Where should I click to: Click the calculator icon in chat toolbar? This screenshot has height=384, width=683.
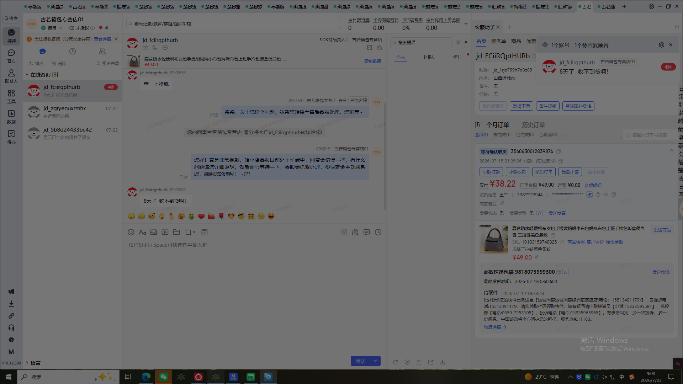pos(205,232)
